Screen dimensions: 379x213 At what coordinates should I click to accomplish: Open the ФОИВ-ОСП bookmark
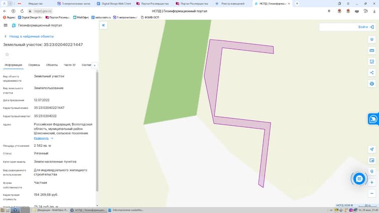click(150, 17)
